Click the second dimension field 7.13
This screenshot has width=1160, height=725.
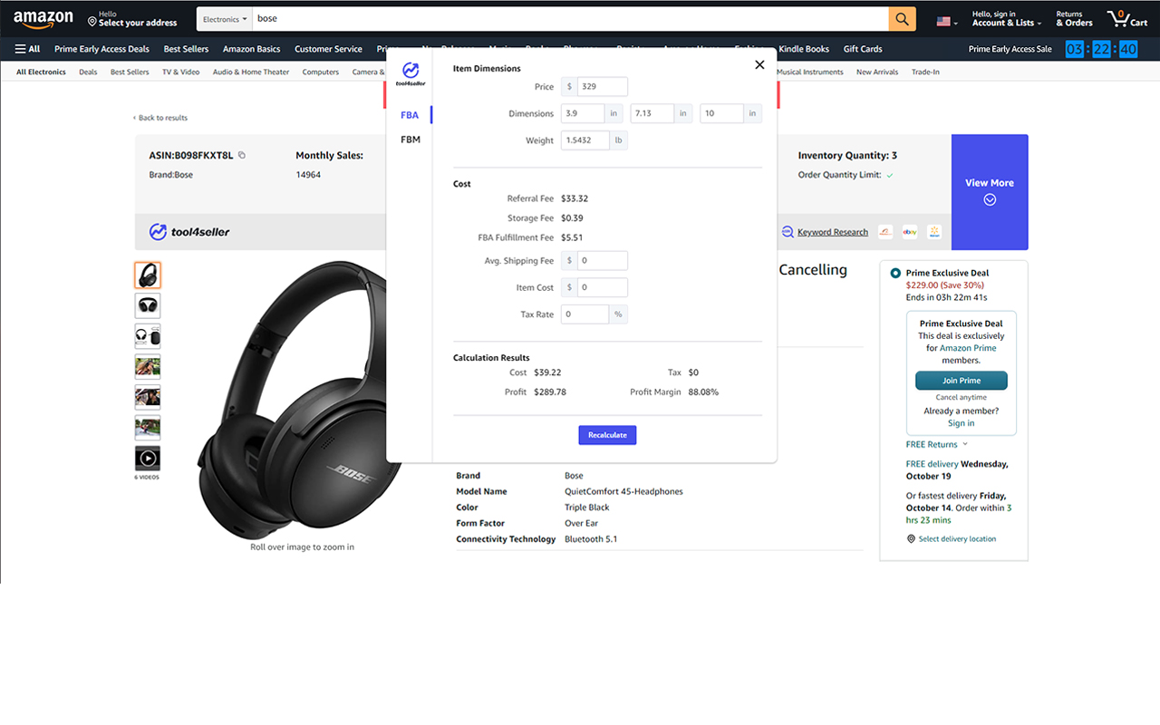[x=652, y=113]
